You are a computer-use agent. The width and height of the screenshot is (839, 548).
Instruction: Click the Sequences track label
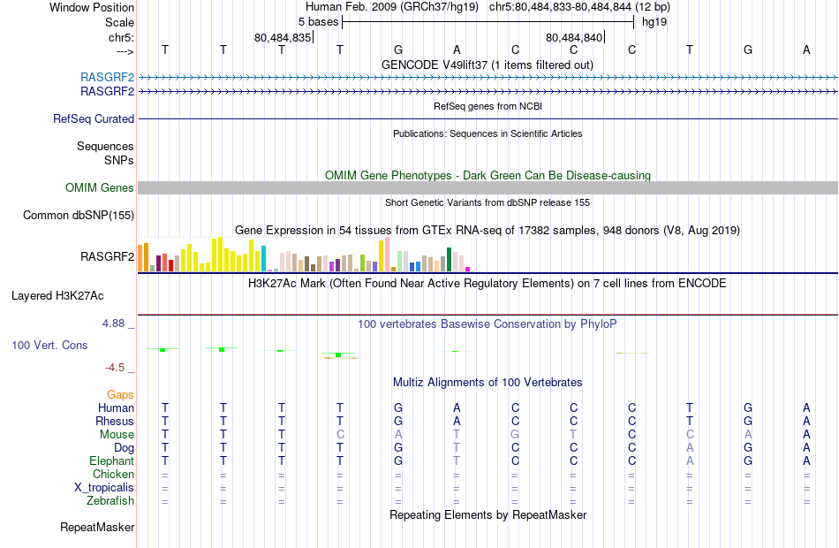[x=105, y=146]
